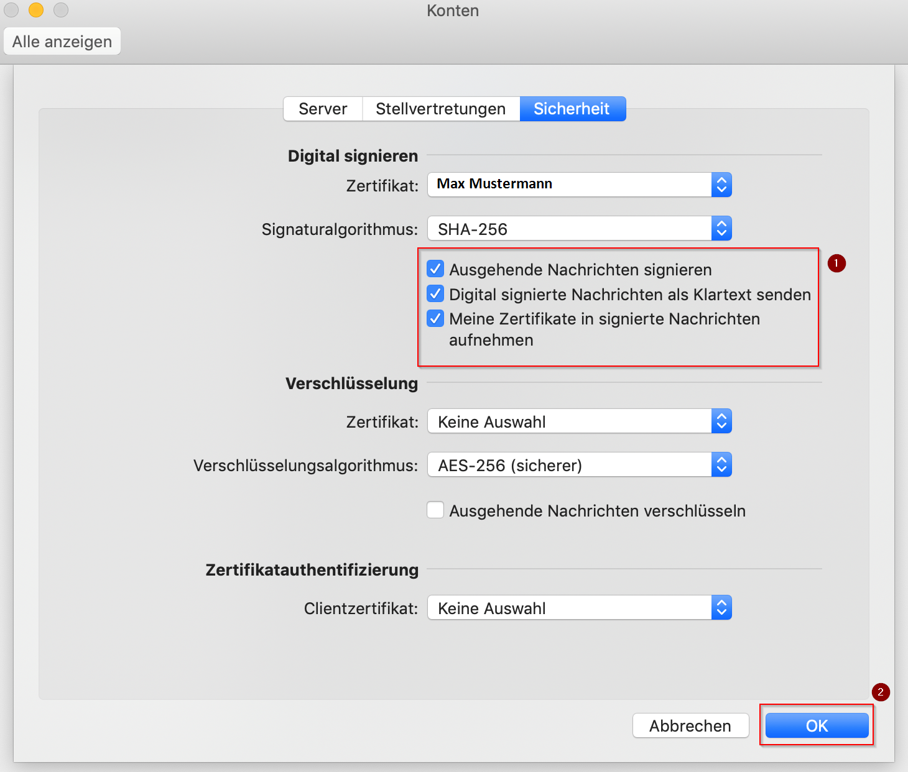Switch to the Server tab
This screenshot has width=908, height=772.
[323, 109]
